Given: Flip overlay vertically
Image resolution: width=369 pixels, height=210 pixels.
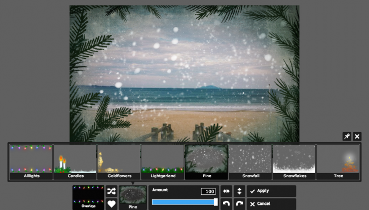Looking at the screenshot, I should [239, 191].
